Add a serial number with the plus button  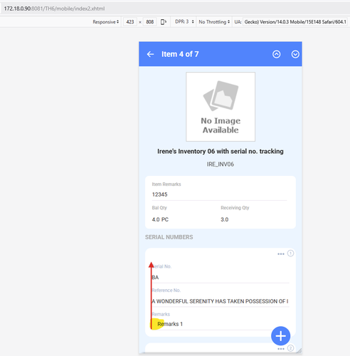pyautogui.click(x=280, y=336)
